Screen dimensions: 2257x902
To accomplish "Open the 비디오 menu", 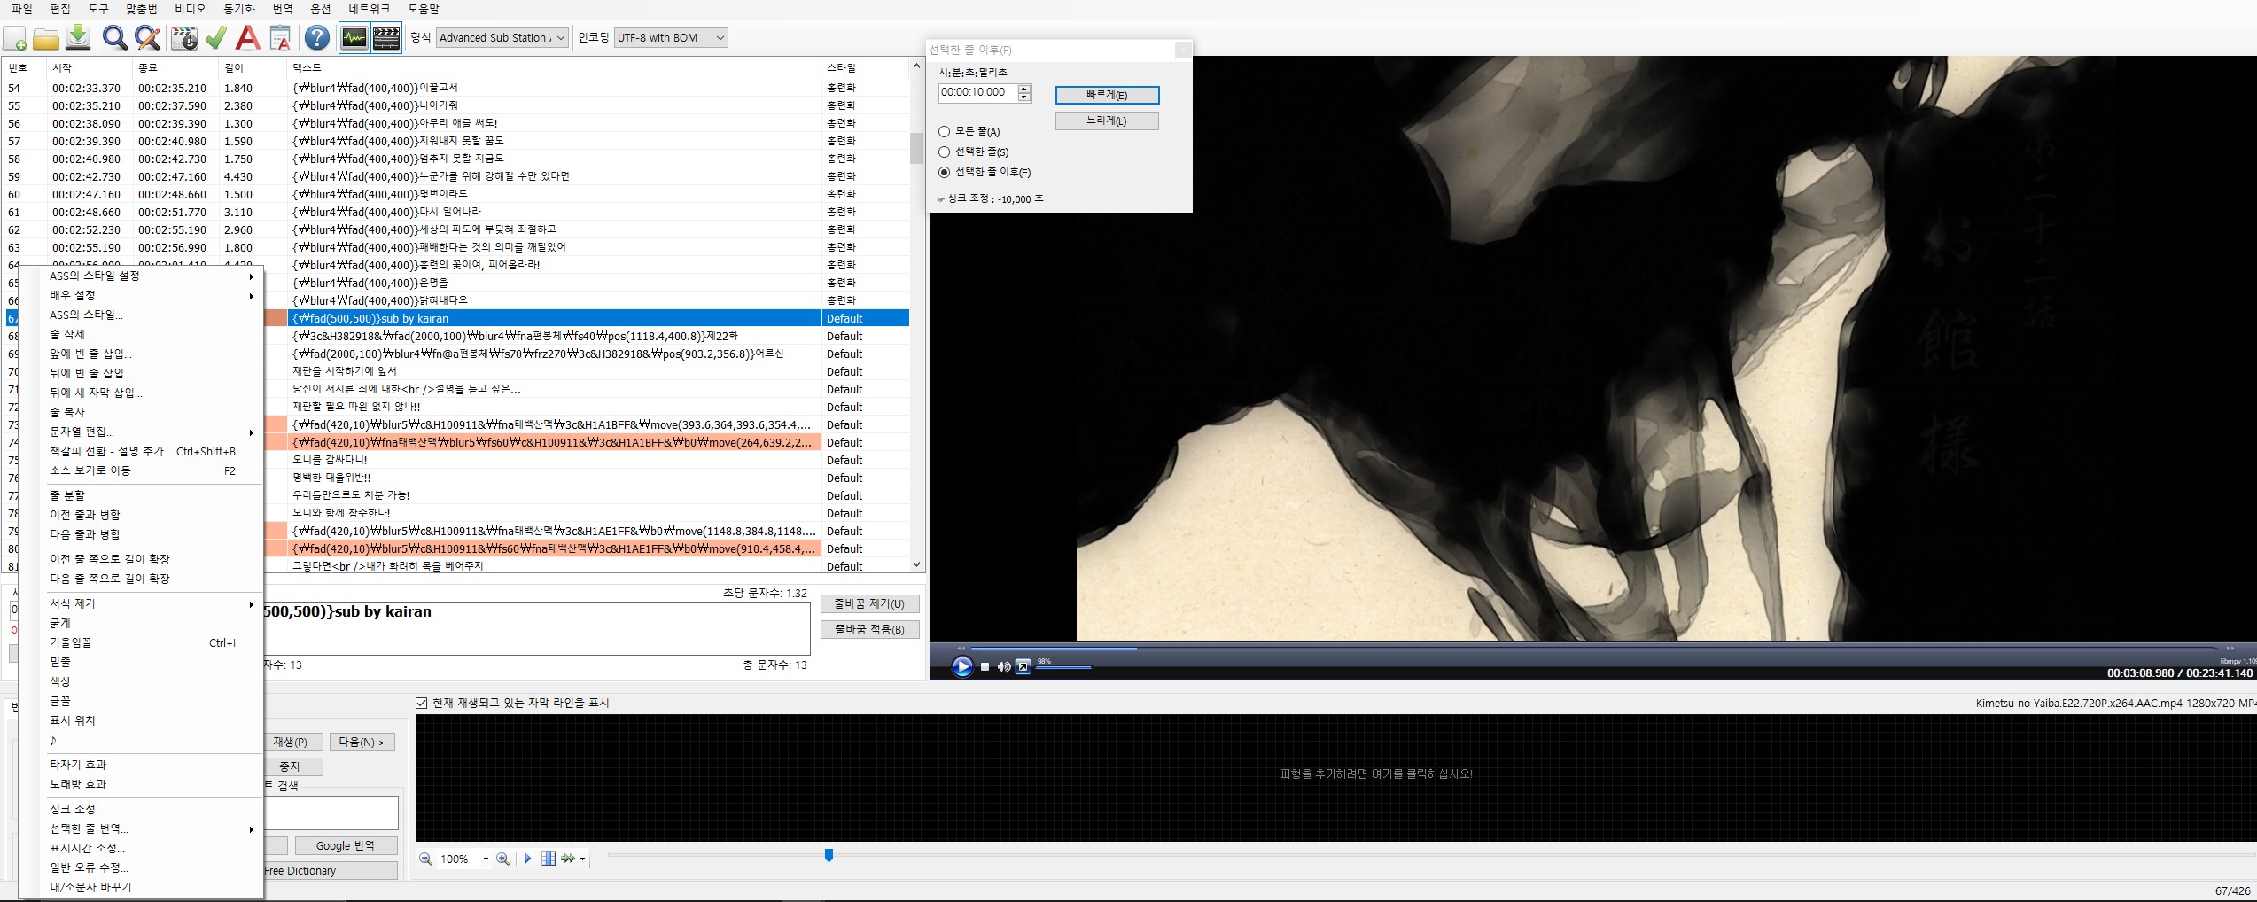I will [x=191, y=9].
